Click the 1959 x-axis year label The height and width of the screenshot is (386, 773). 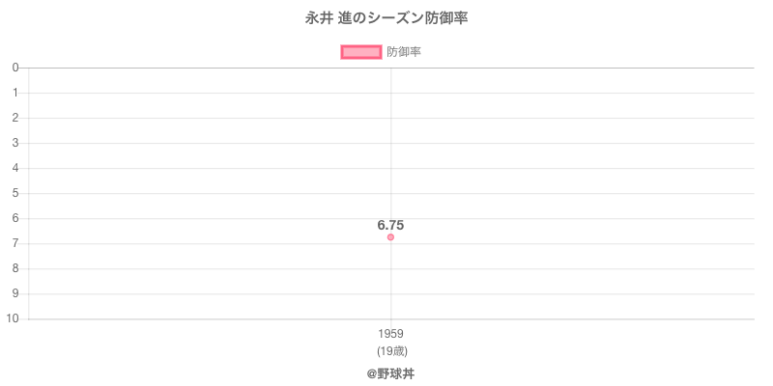tap(390, 334)
